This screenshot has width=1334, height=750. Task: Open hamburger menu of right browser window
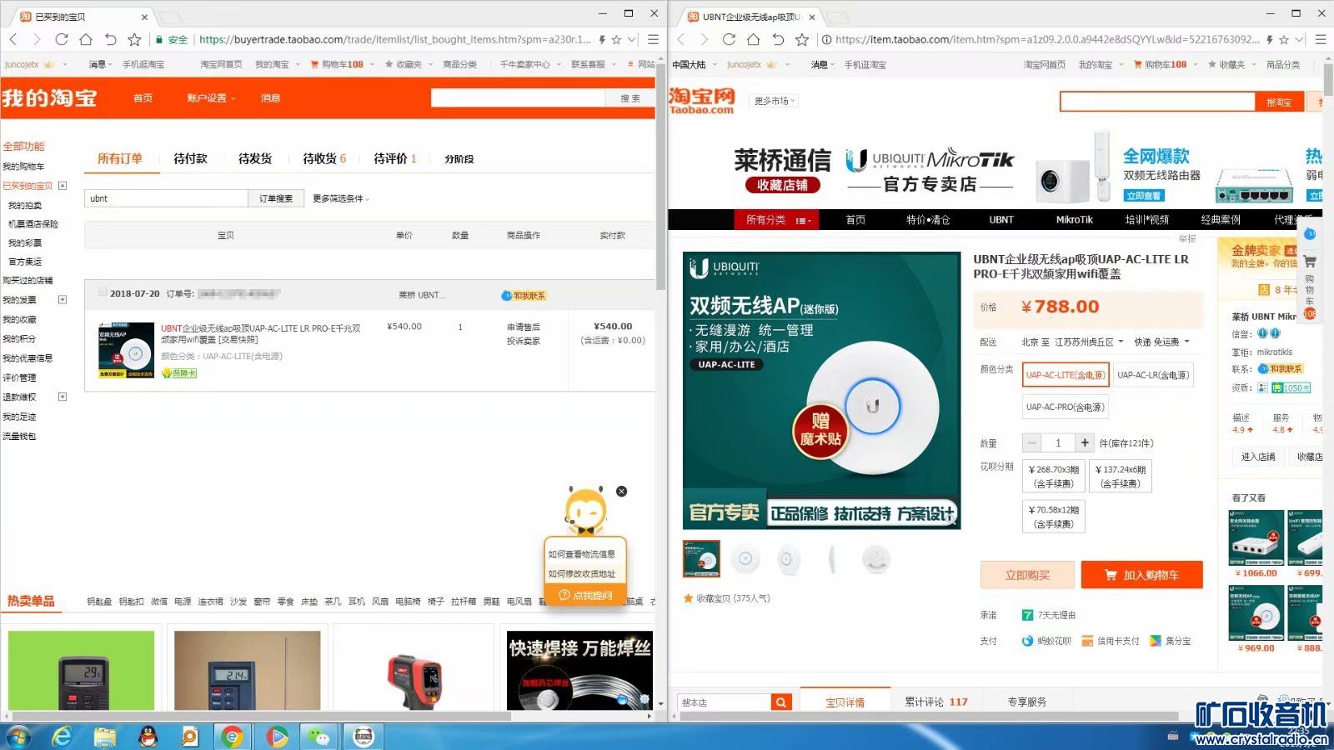click(1321, 39)
